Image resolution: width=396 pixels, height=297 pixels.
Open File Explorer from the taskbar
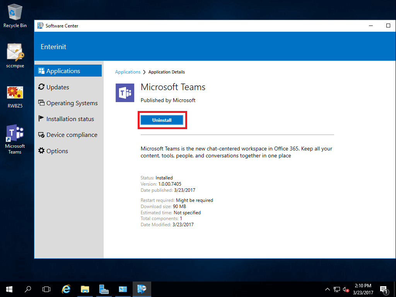(x=85, y=289)
